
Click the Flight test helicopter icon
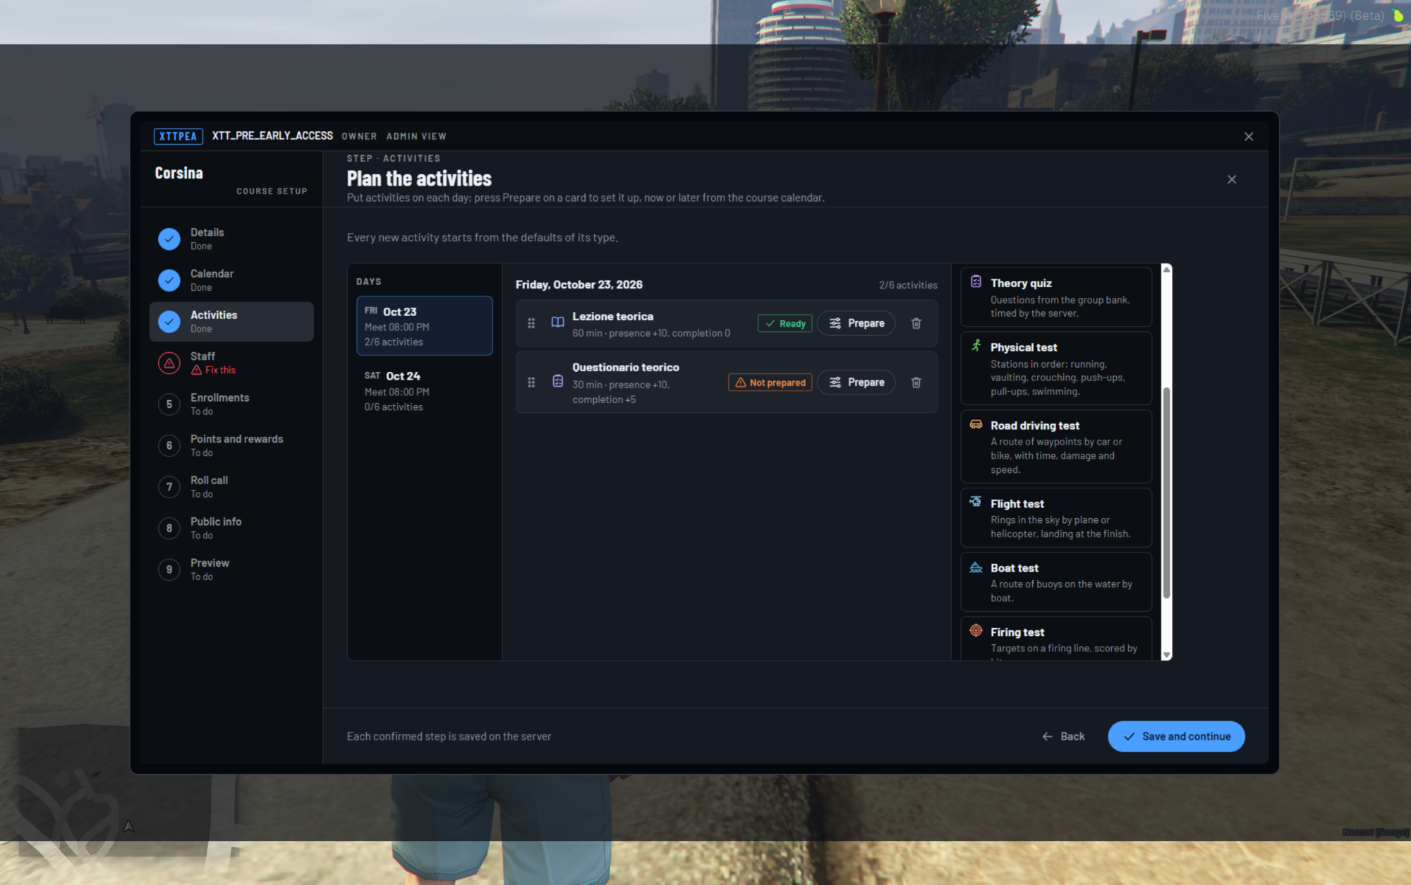976,502
